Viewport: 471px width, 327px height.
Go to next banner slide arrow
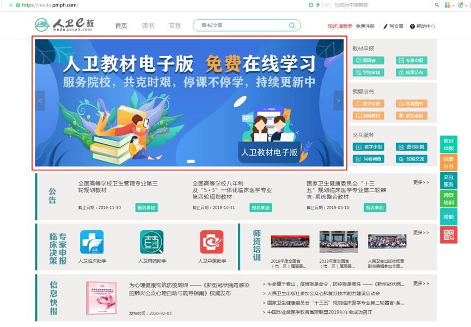click(338, 101)
